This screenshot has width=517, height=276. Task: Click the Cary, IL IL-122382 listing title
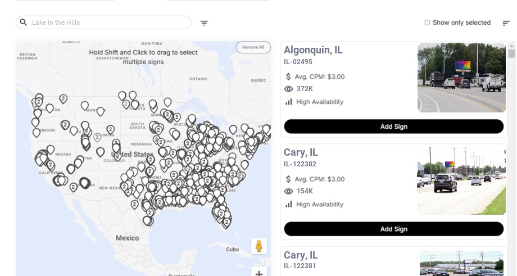click(301, 152)
